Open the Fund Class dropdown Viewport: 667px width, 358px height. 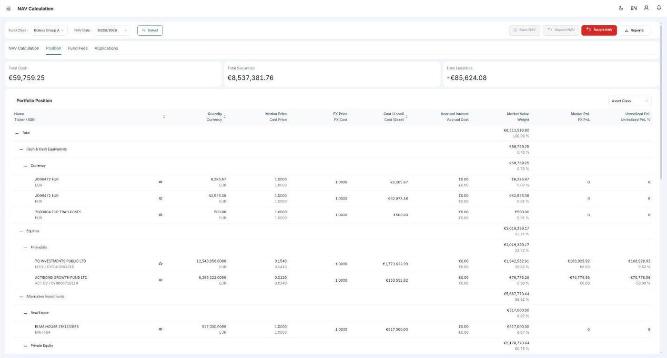pyautogui.click(x=49, y=30)
